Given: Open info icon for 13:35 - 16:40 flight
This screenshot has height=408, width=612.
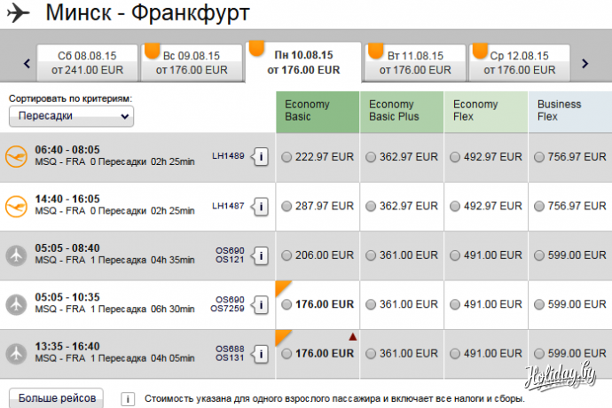Looking at the screenshot, I should 260,353.
